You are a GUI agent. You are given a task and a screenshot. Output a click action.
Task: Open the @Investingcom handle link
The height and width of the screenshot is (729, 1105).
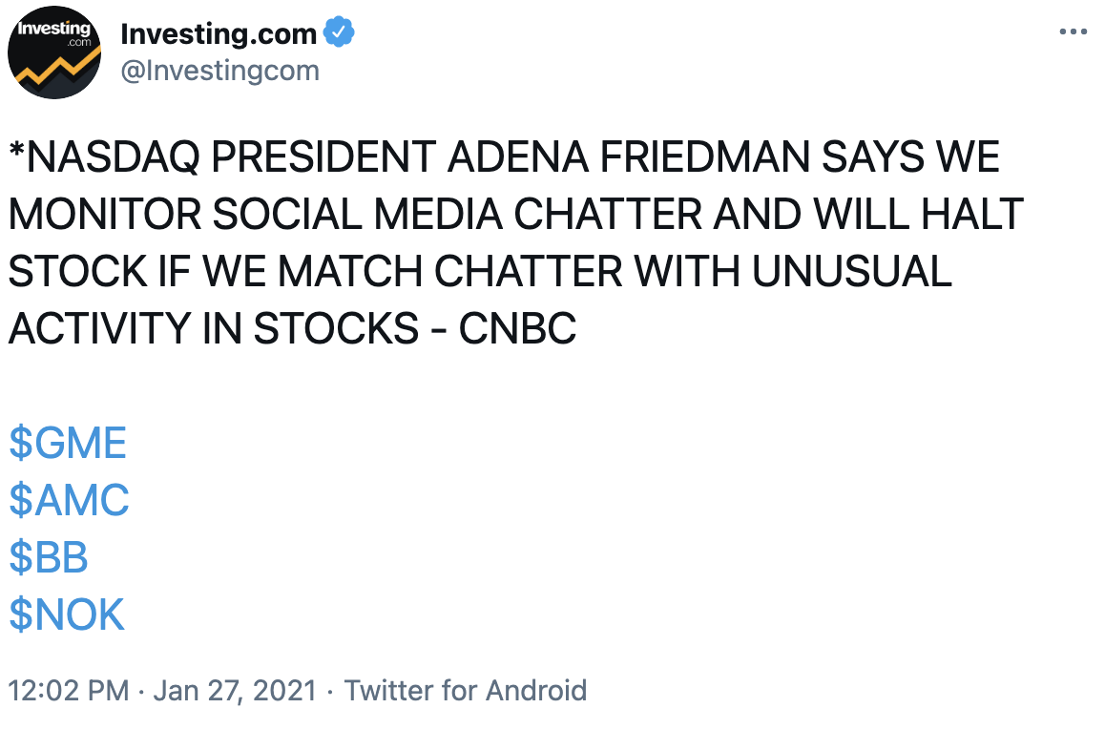219,72
